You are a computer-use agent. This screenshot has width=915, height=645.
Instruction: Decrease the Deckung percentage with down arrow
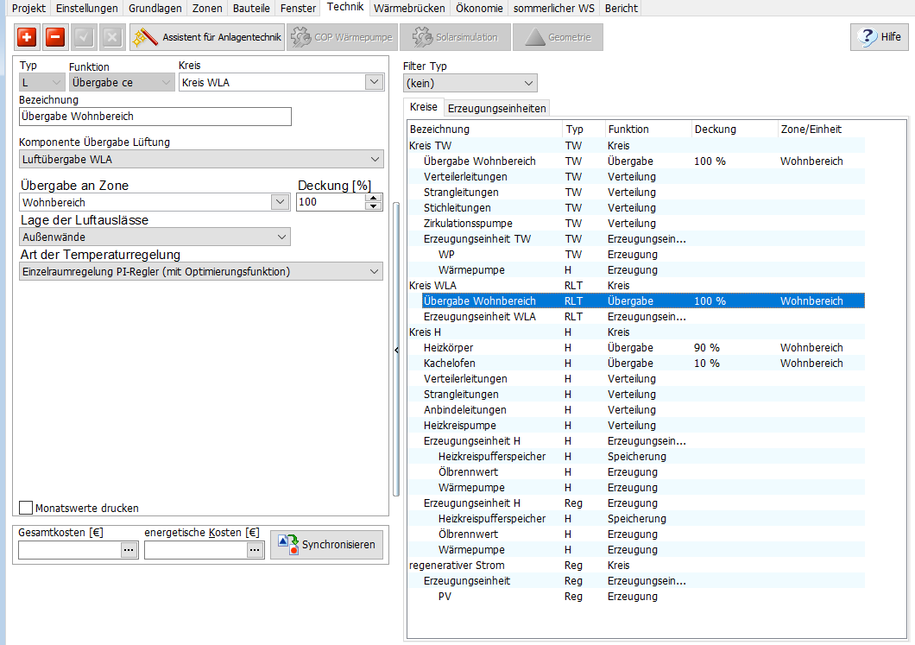[374, 206]
